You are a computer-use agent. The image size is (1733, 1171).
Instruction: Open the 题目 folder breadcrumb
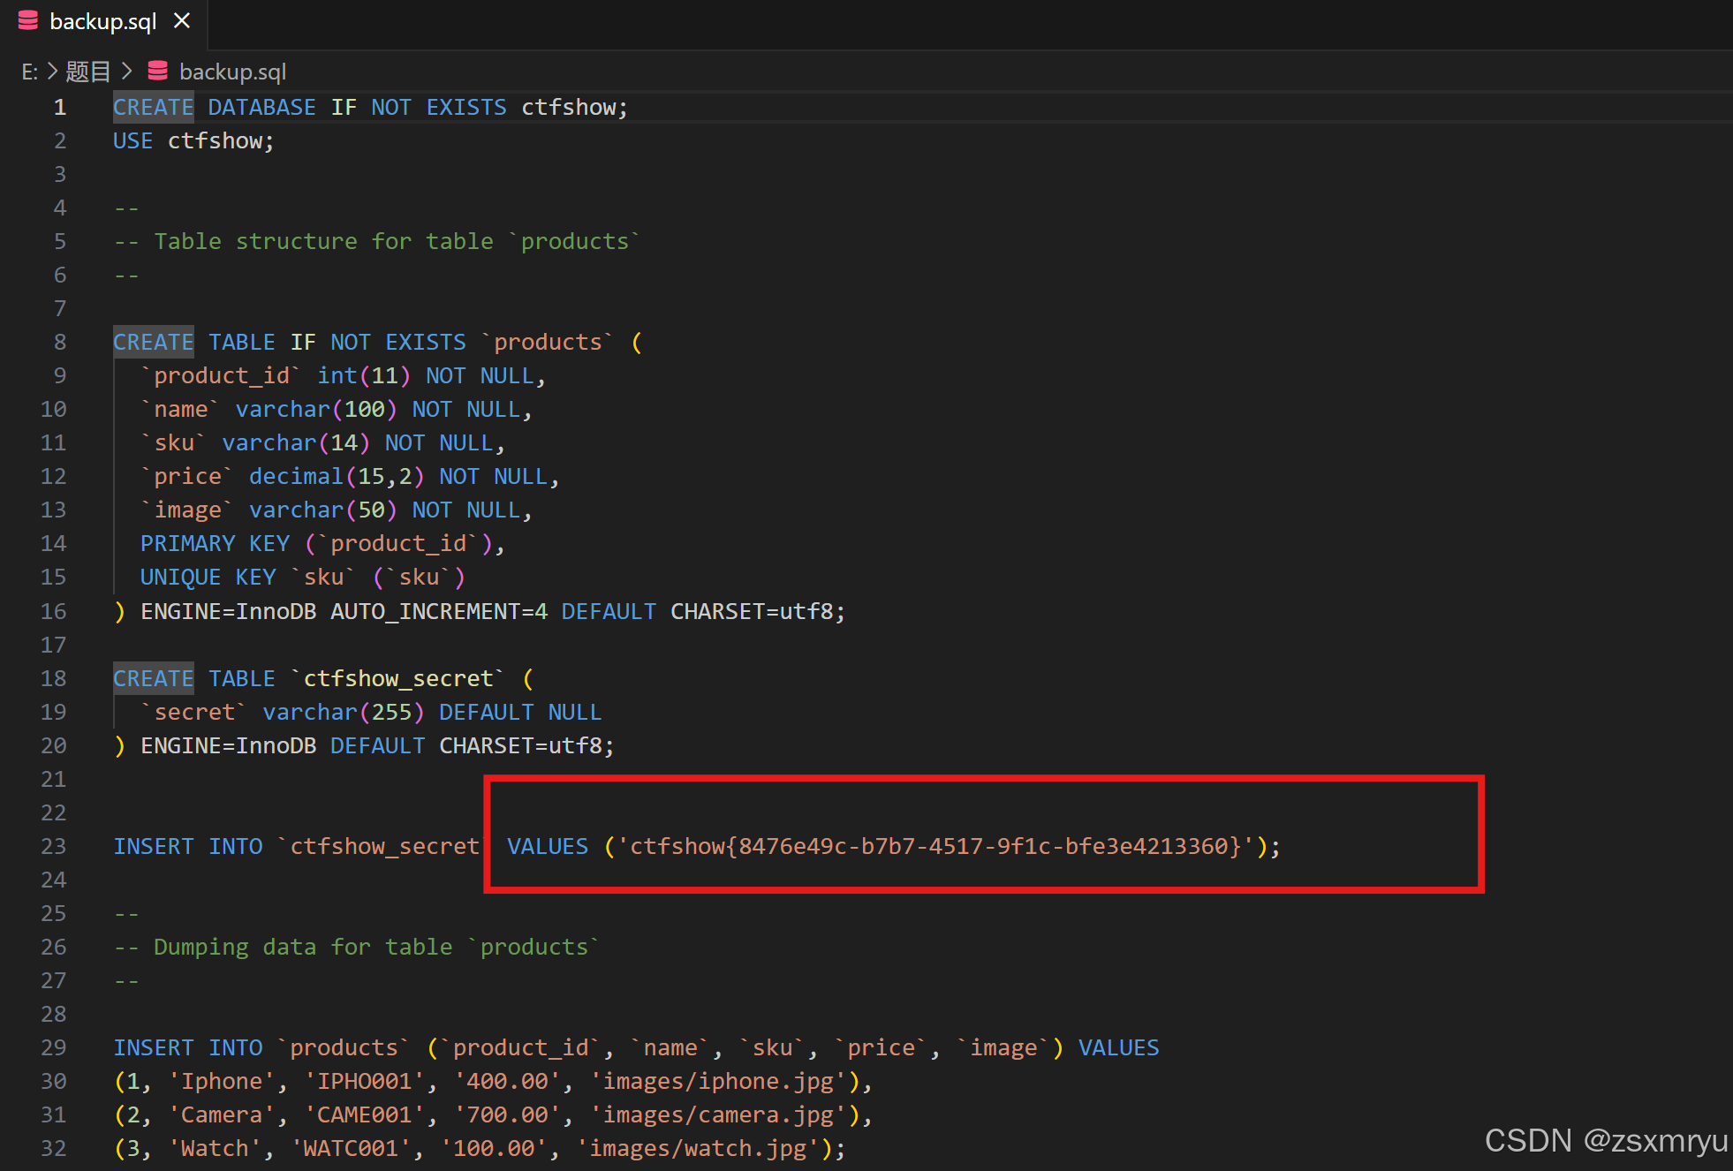click(x=88, y=72)
